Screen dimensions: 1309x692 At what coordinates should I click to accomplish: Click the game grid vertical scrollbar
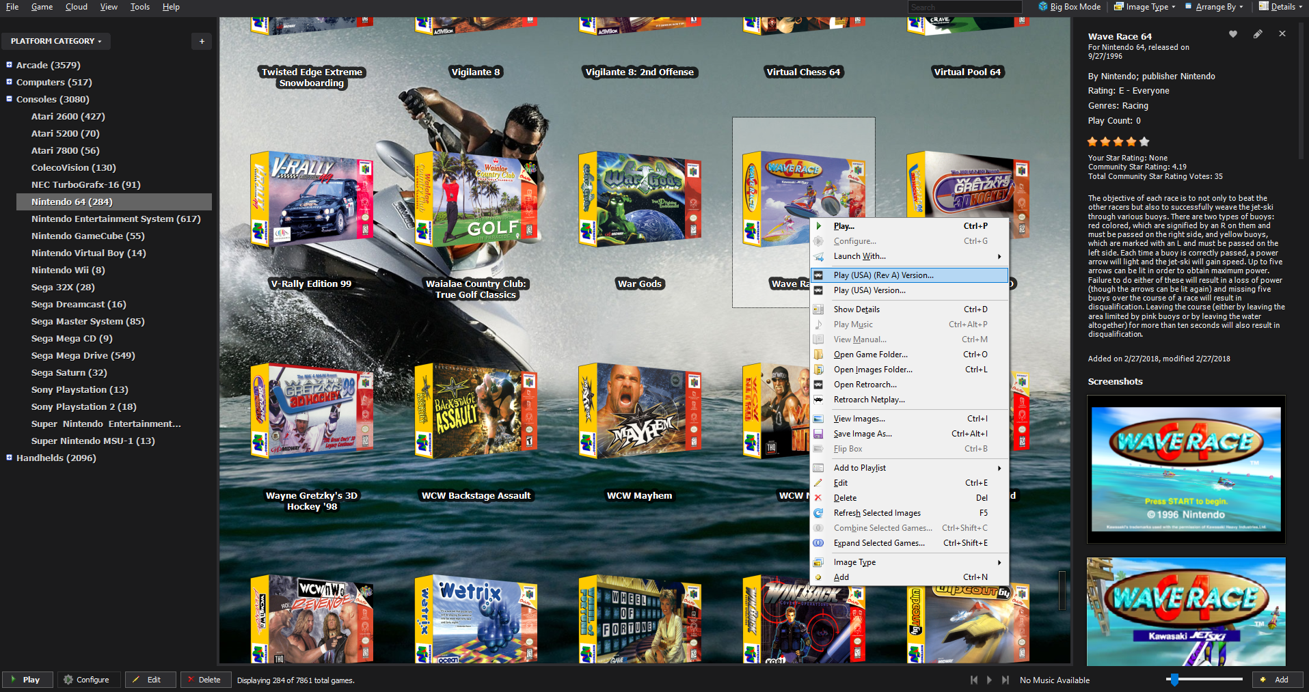pyautogui.click(x=1062, y=590)
